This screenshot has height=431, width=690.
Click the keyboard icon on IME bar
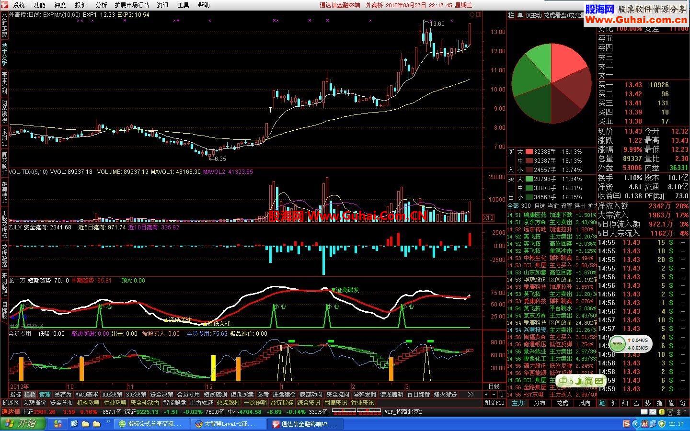599,381
